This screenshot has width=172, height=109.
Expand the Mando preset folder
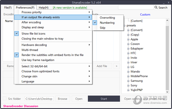[128, 72]
